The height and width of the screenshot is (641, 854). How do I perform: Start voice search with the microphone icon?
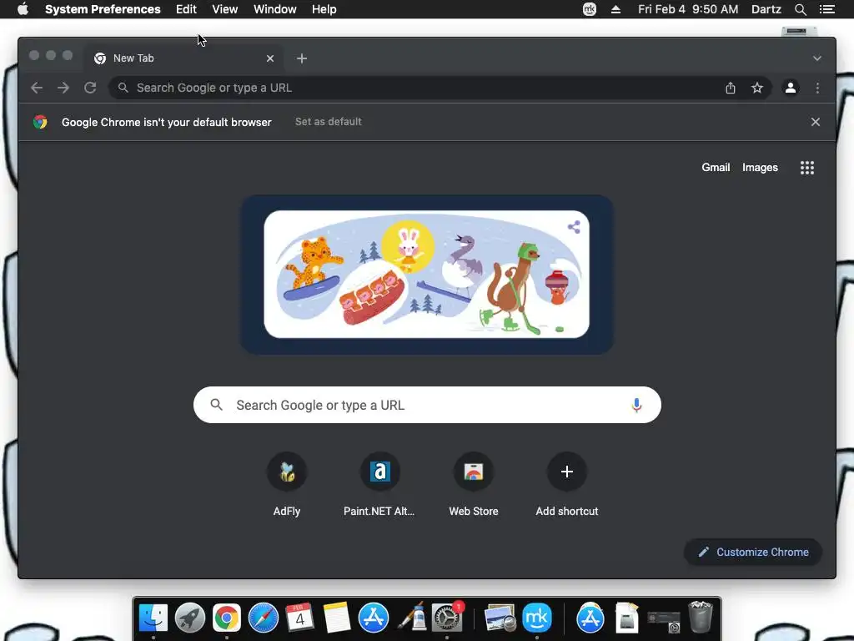[636, 405]
